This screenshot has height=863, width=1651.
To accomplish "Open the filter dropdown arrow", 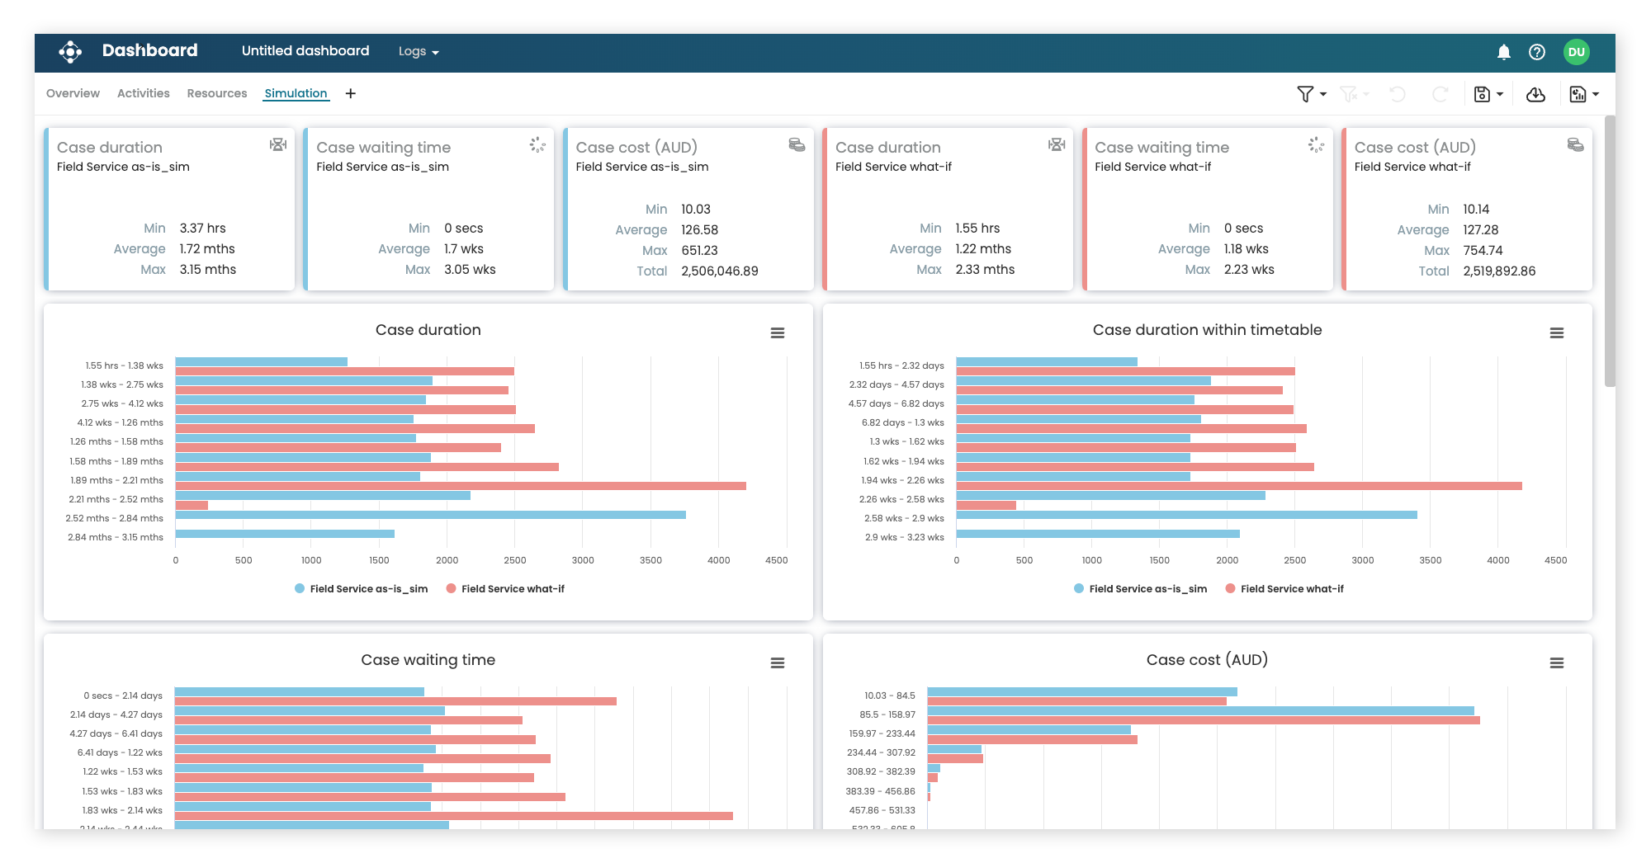I will pos(1322,94).
